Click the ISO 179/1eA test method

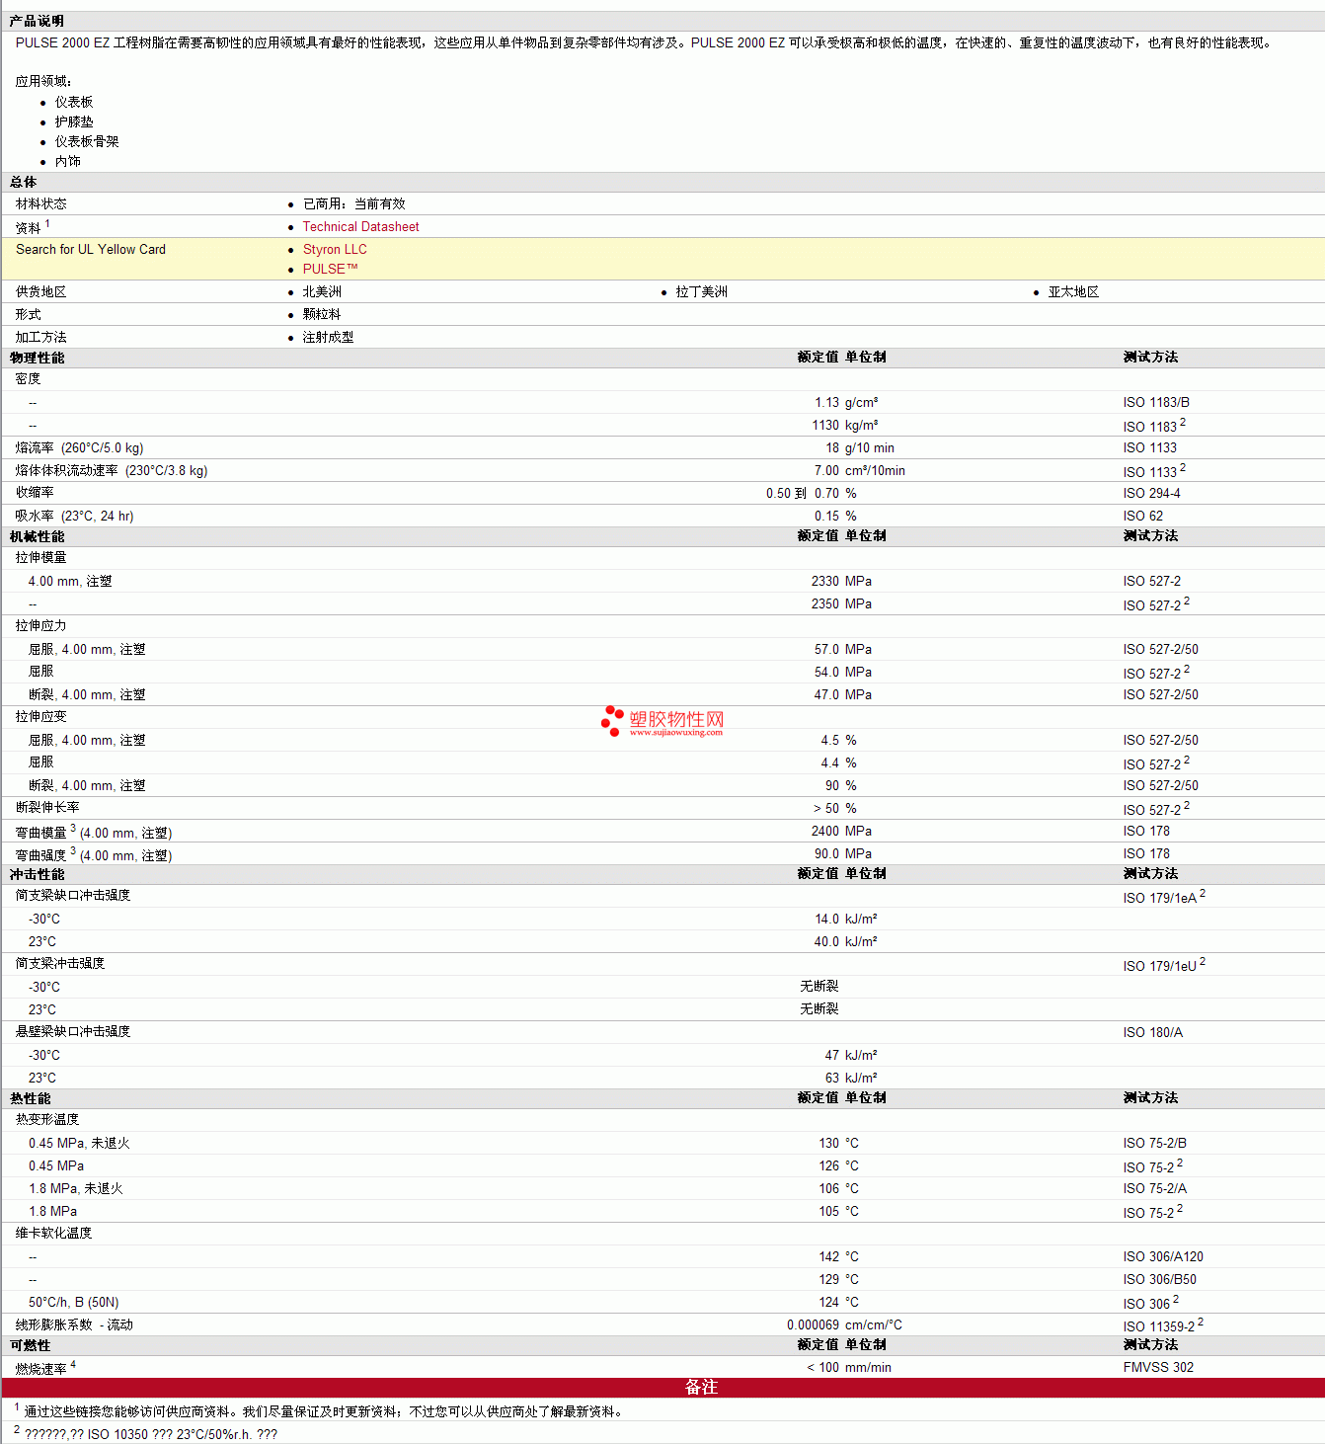pos(1163,897)
